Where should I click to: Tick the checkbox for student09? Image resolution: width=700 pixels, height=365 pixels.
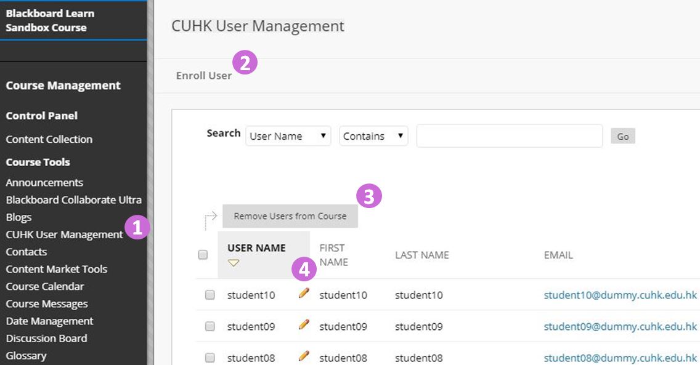coord(210,326)
